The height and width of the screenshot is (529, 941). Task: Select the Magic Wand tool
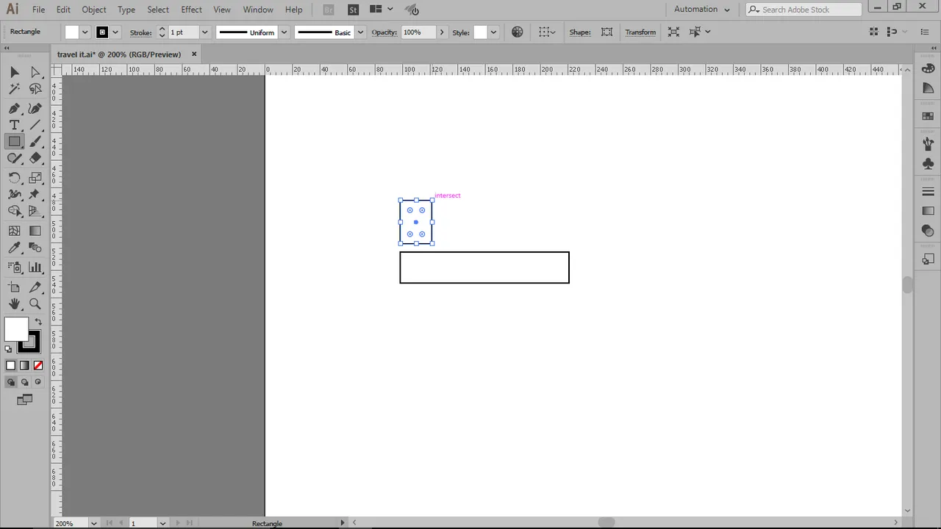(x=14, y=89)
